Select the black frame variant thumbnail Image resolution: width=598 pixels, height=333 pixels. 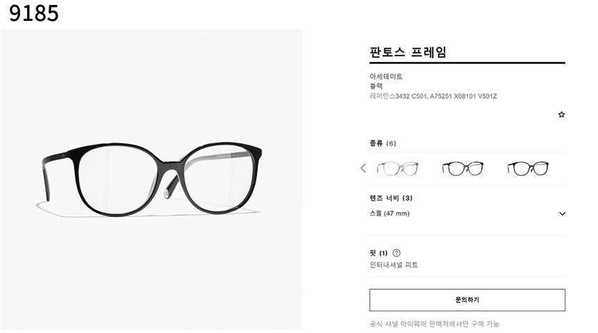point(528,168)
